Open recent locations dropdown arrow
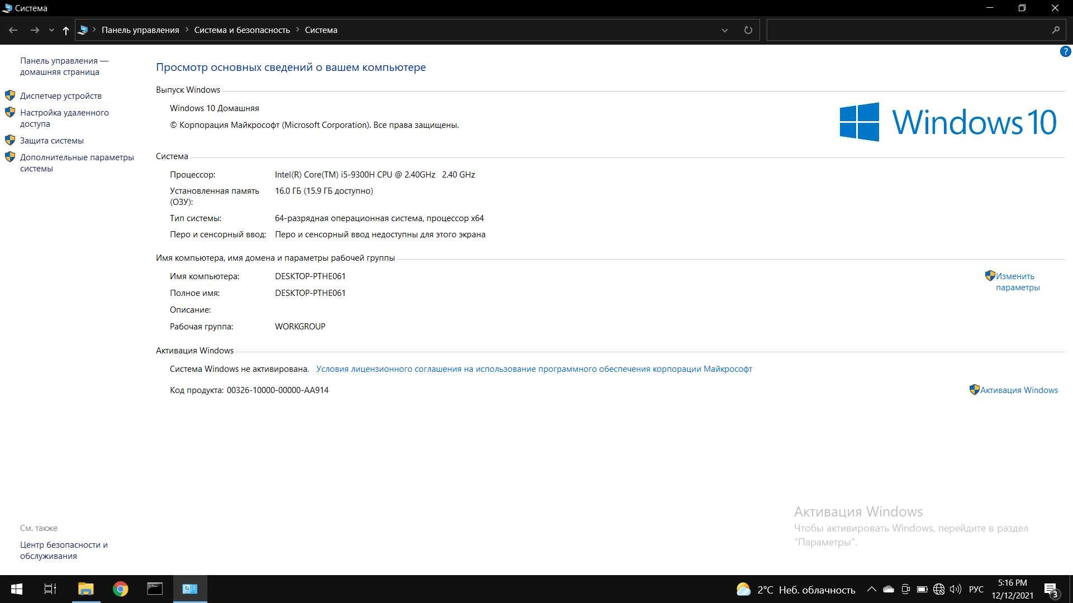Screen dimensions: 1073x603 tap(51, 30)
